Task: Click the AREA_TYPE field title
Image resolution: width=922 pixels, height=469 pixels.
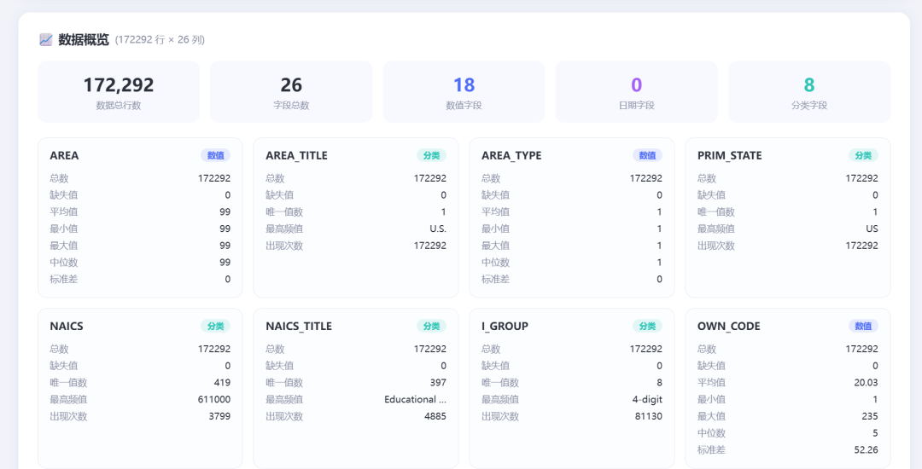Action: tap(511, 155)
